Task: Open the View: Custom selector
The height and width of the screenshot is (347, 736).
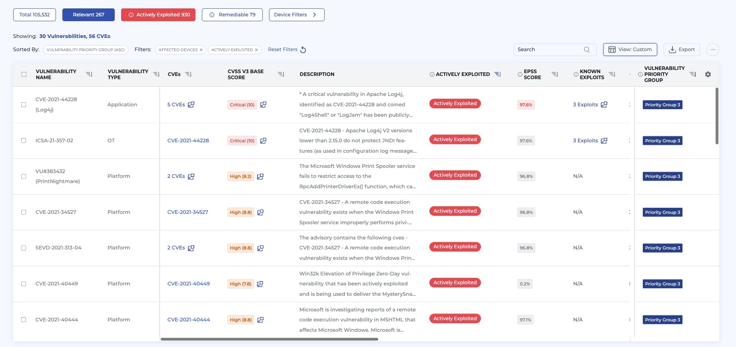Action: 630,50
